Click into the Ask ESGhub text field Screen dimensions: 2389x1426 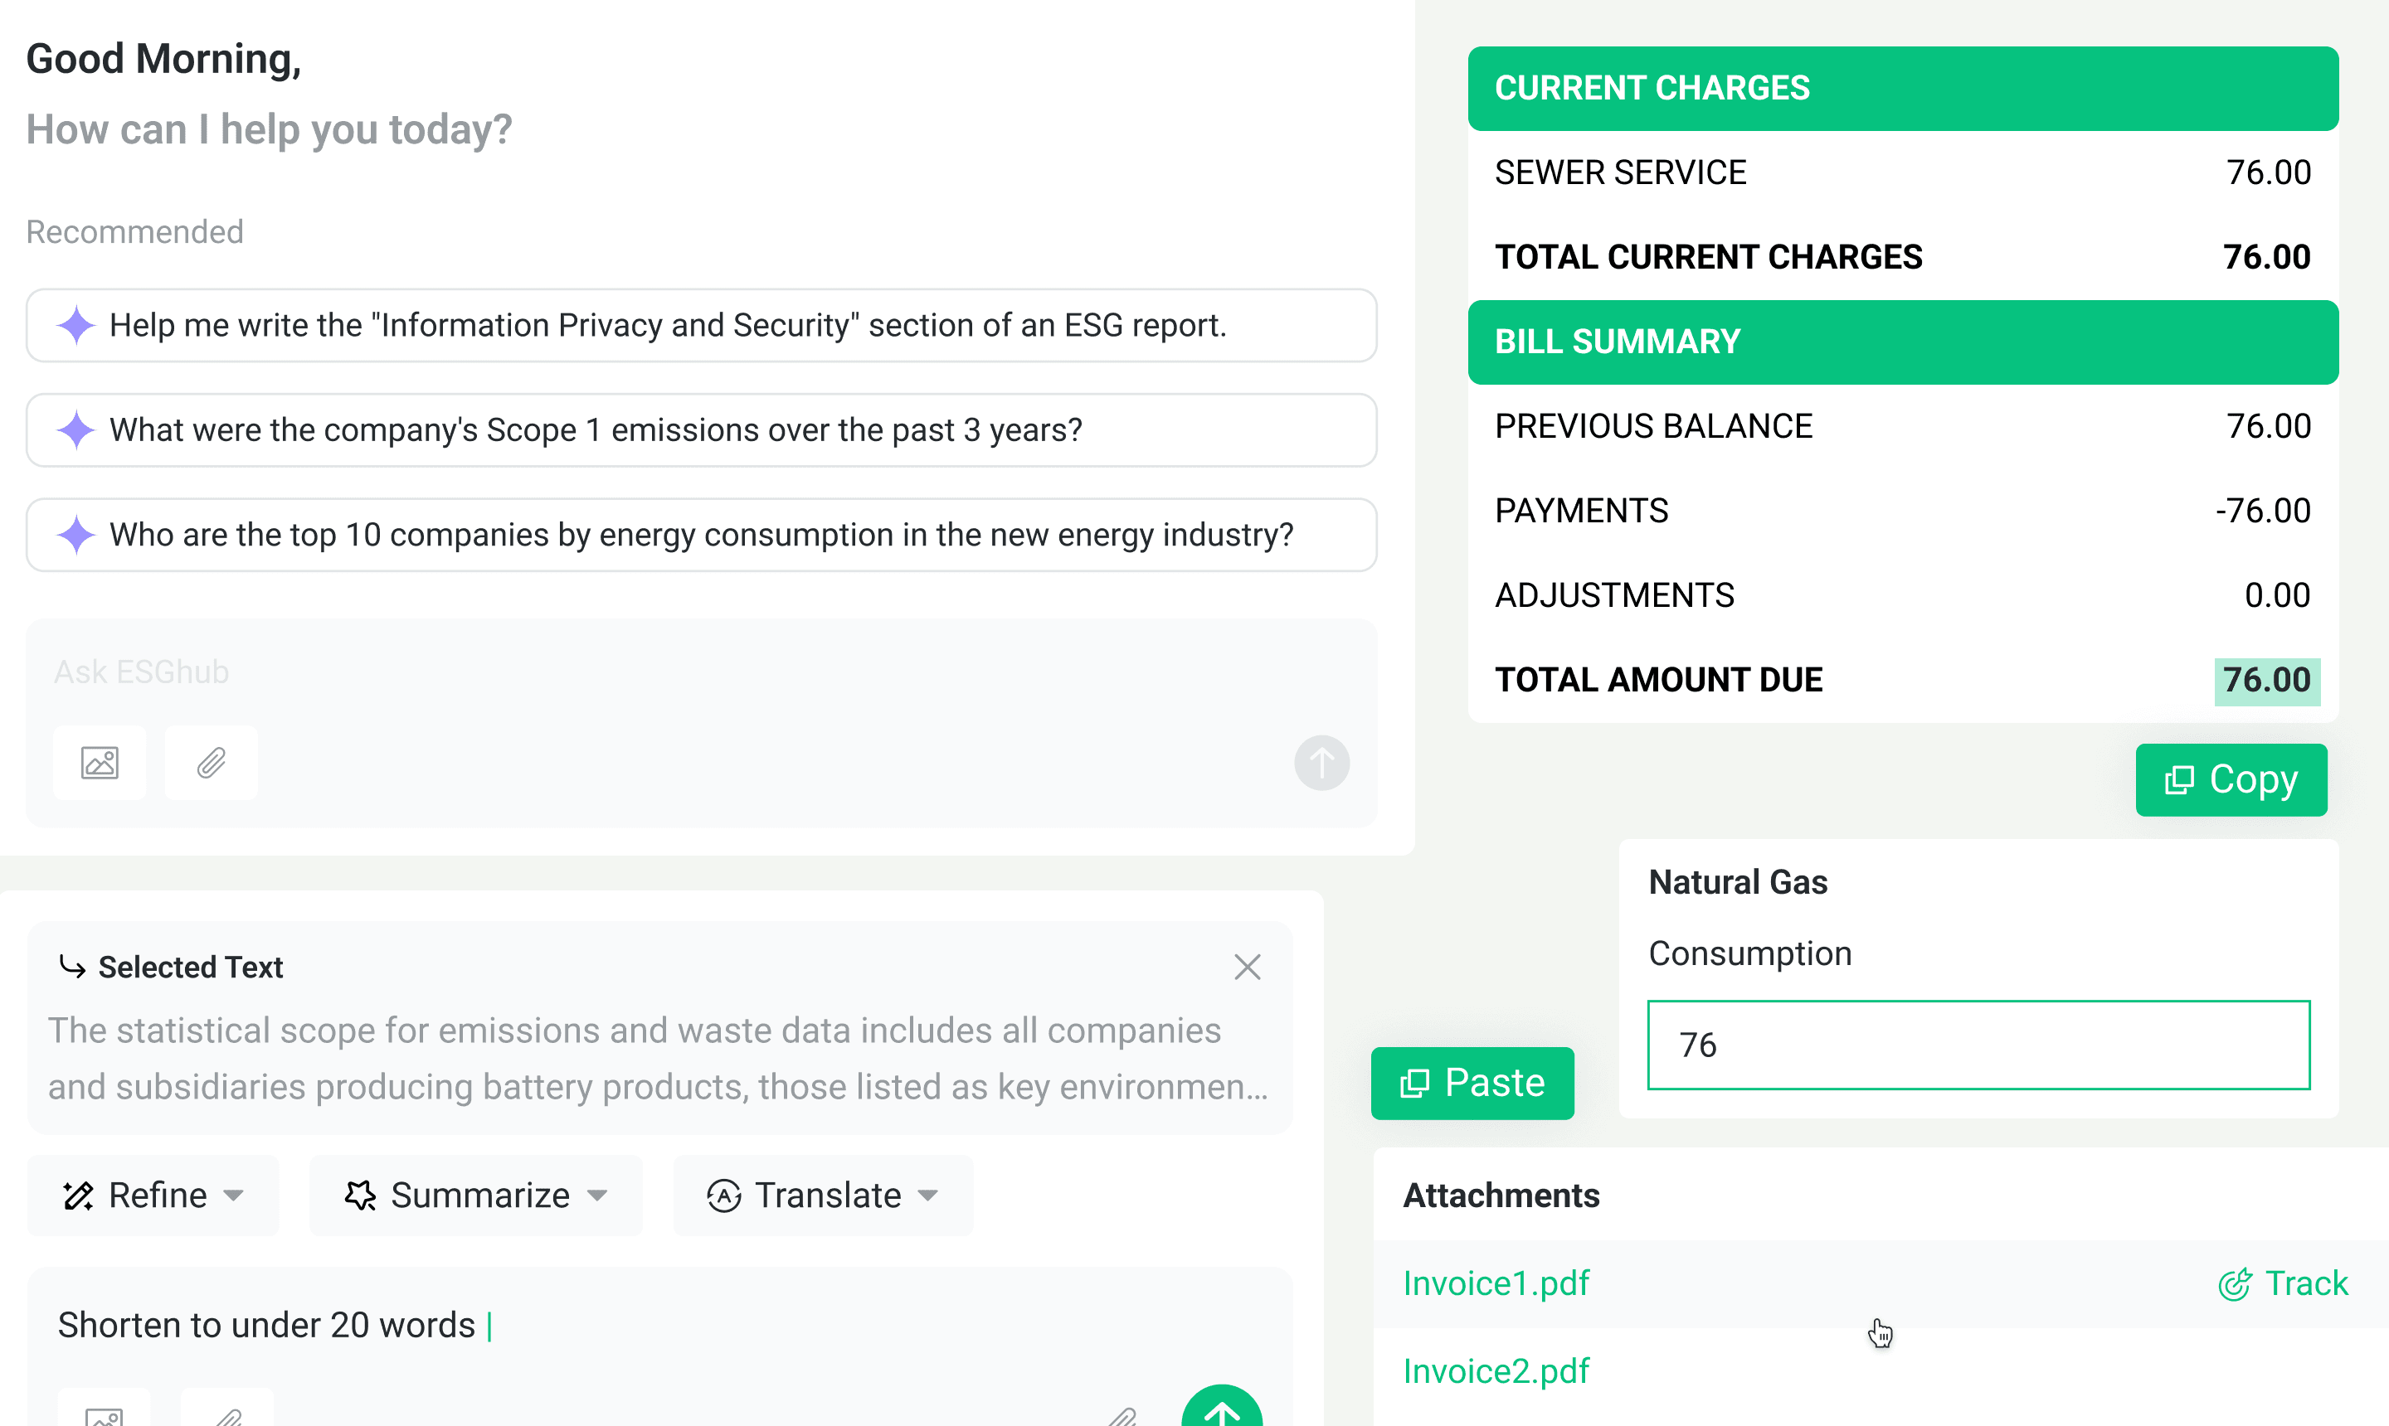(x=701, y=672)
